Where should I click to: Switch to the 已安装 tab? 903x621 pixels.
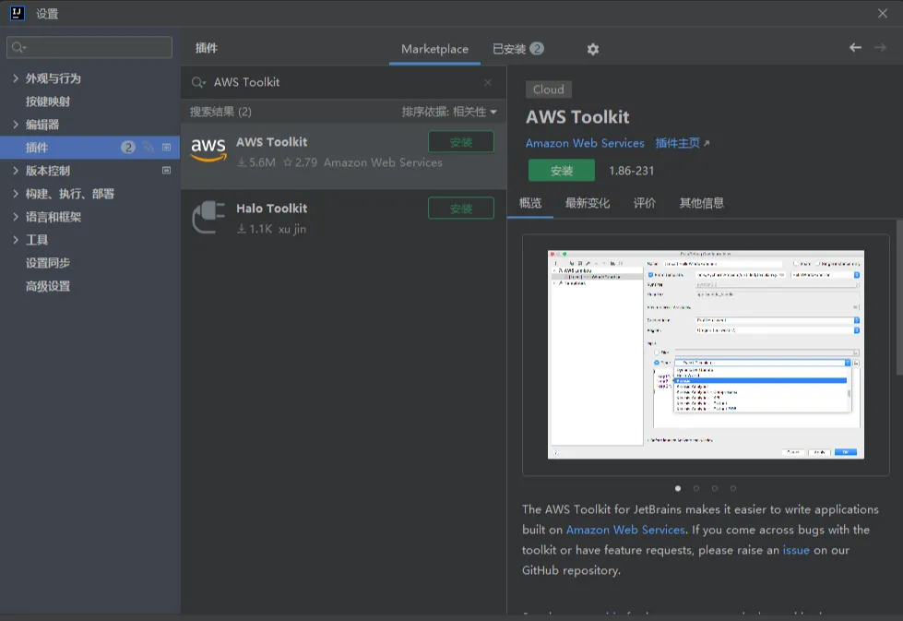pyautogui.click(x=508, y=49)
